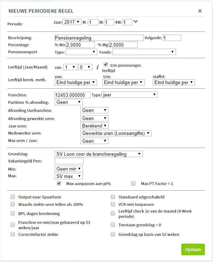The image size is (213, 262).
Task: Click the % Wn percentage field
Action: (80, 45)
